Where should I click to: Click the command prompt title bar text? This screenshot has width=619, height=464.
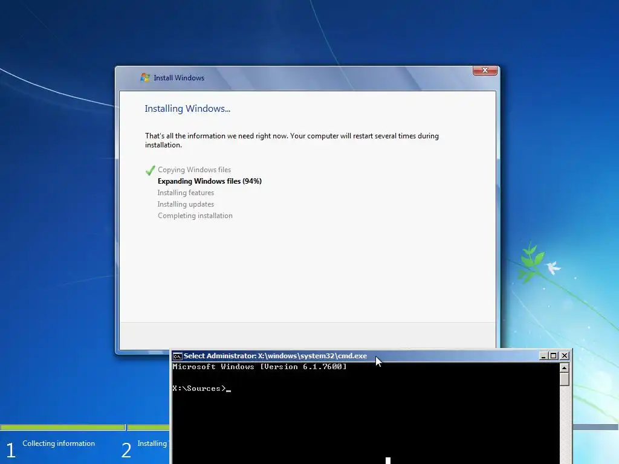pyautogui.click(x=275, y=356)
